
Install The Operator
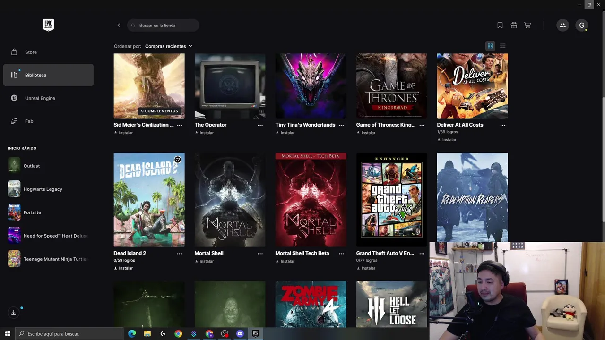(204, 133)
